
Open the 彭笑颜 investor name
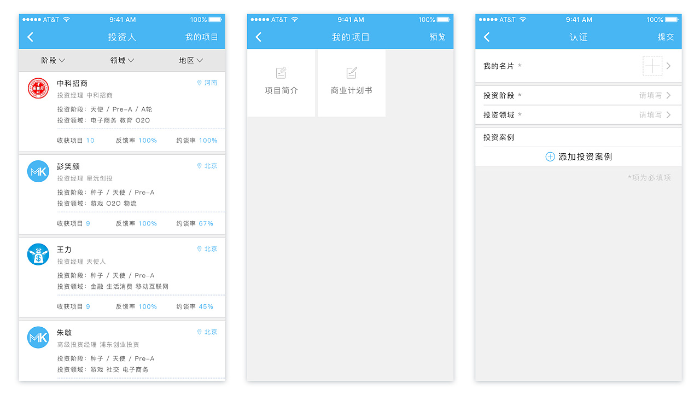click(68, 166)
